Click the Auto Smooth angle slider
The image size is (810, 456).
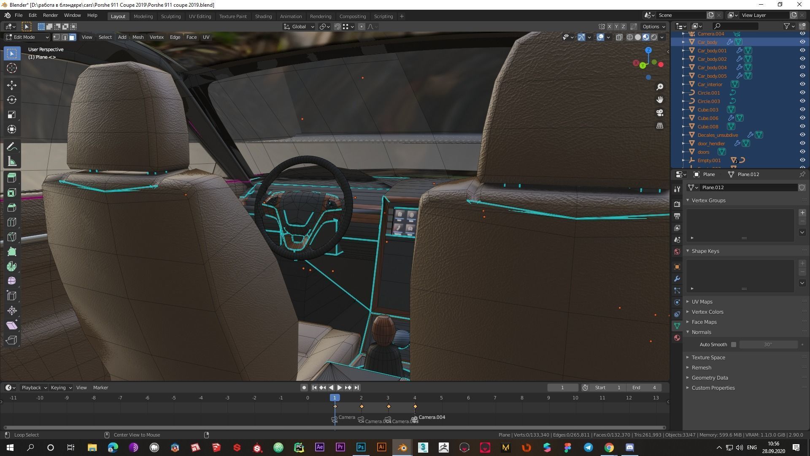coord(768,345)
